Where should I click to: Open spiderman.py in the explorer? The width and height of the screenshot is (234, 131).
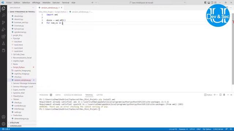(20, 32)
